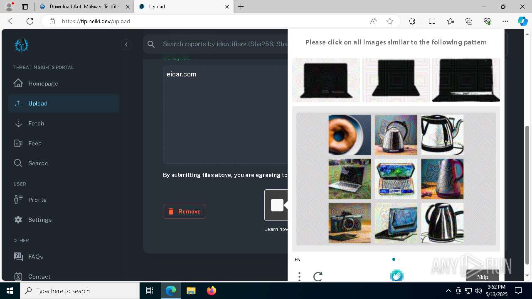Viewport: 532px width, 299px height.
Task: Open the Contact sidebar item
Action: point(64,277)
